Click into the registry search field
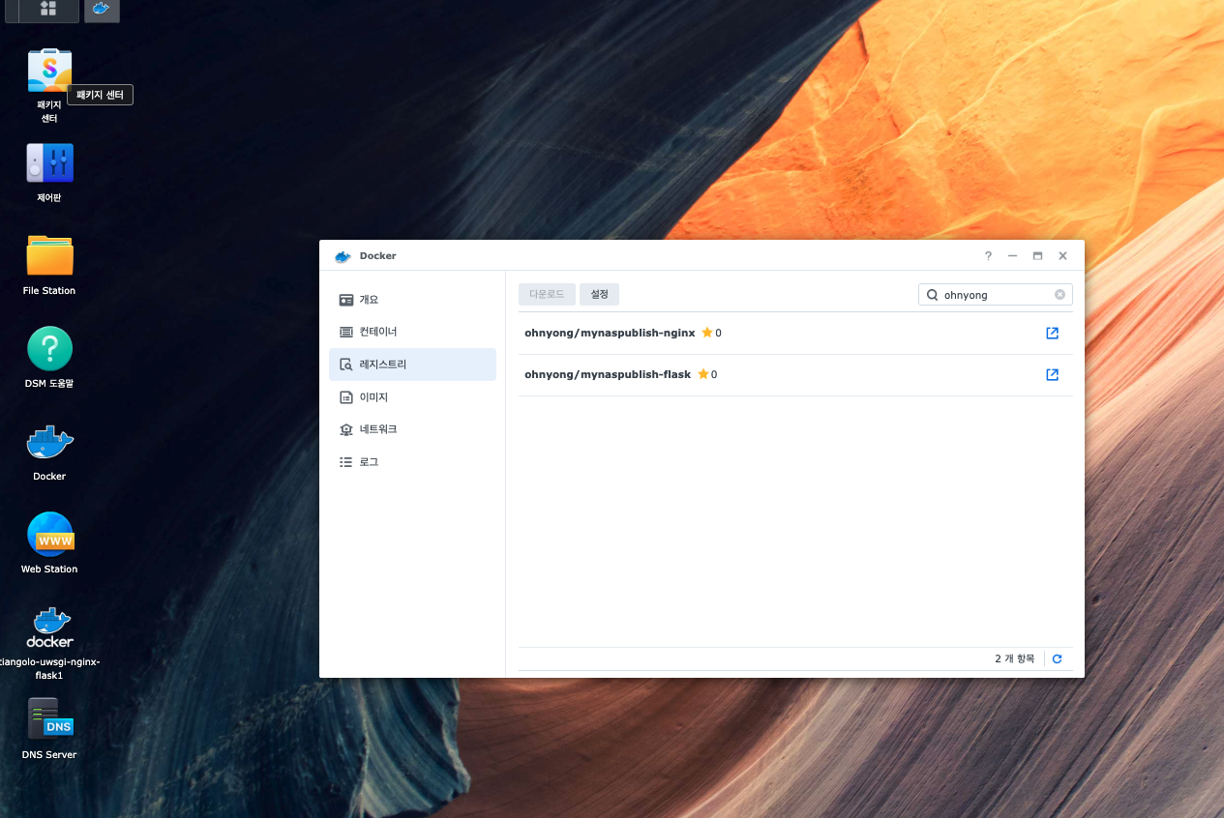The height and width of the screenshot is (818, 1224). (996, 295)
